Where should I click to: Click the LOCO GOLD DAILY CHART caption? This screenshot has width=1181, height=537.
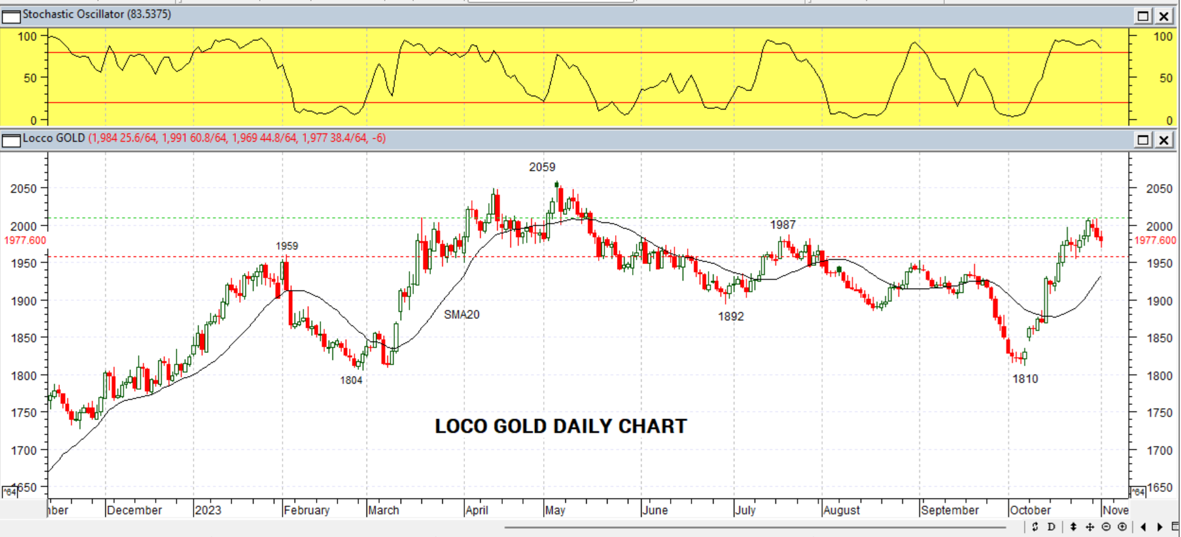pyautogui.click(x=561, y=427)
